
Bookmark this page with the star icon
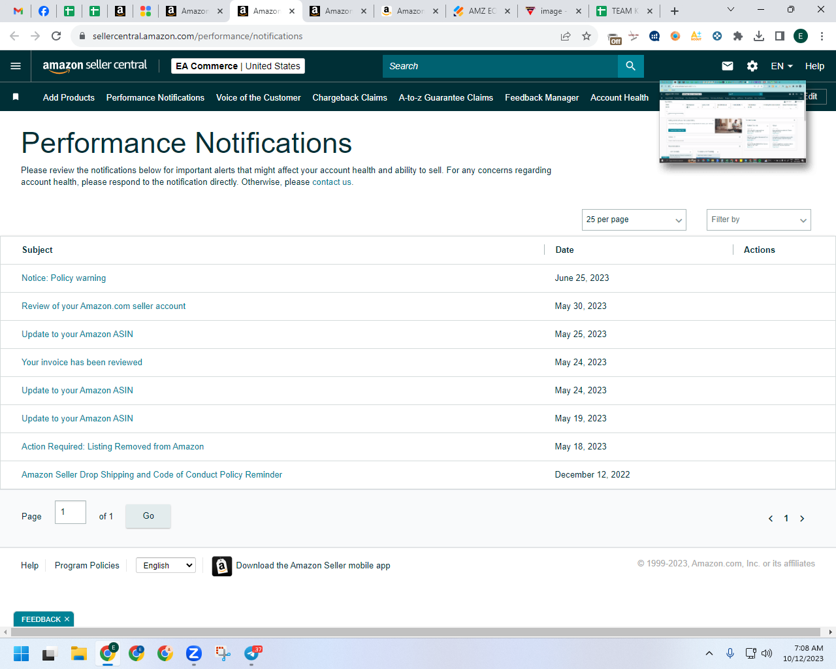(587, 36)
